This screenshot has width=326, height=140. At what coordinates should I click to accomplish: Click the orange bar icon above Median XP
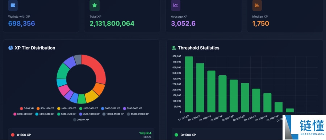[257, 5]
